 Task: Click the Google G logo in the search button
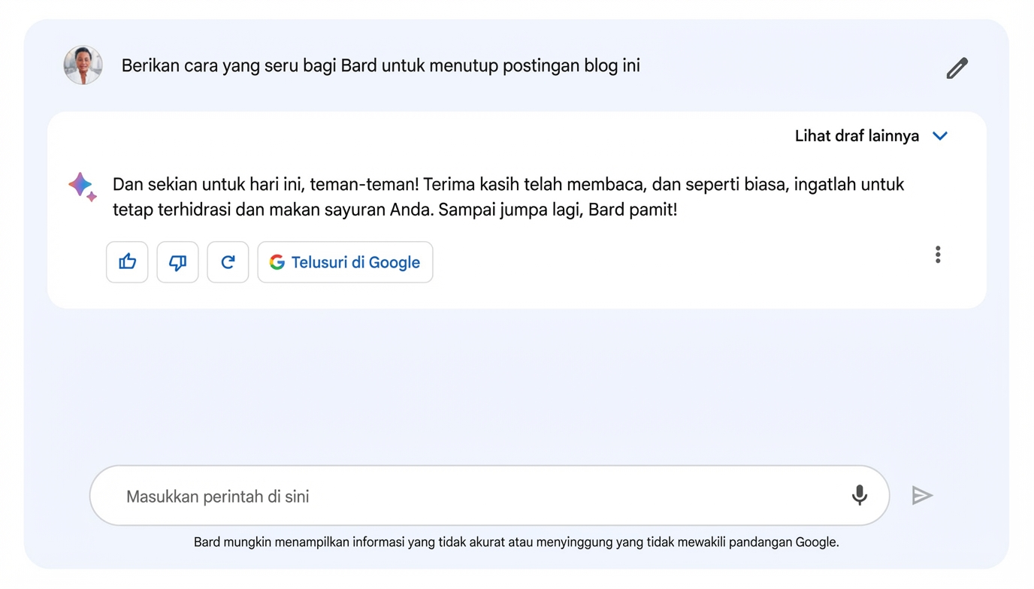277,262
